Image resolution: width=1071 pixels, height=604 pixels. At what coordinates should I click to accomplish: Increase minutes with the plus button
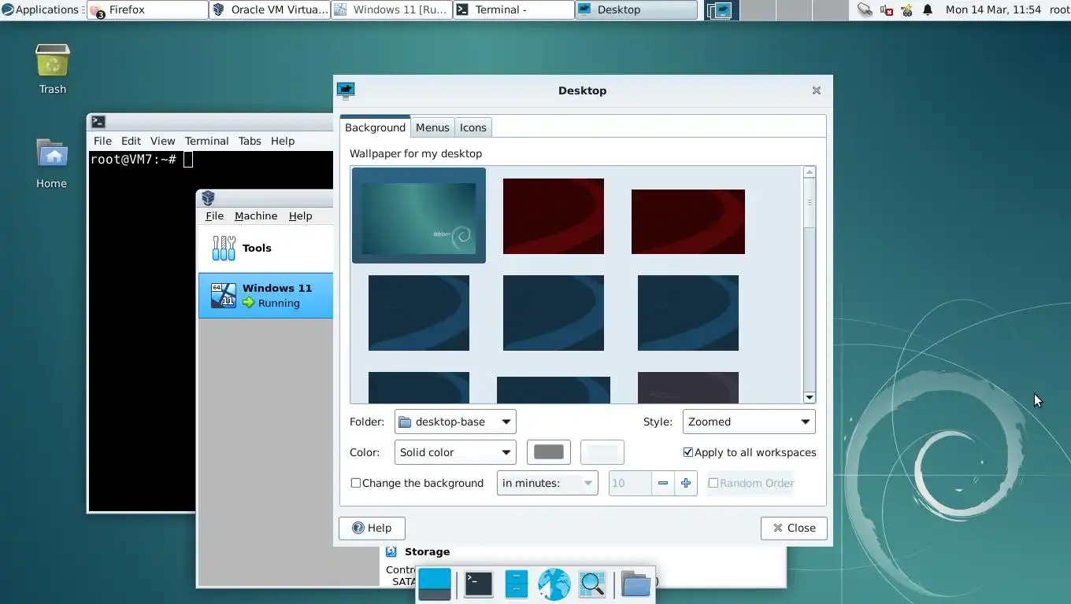tap(686, 483)
